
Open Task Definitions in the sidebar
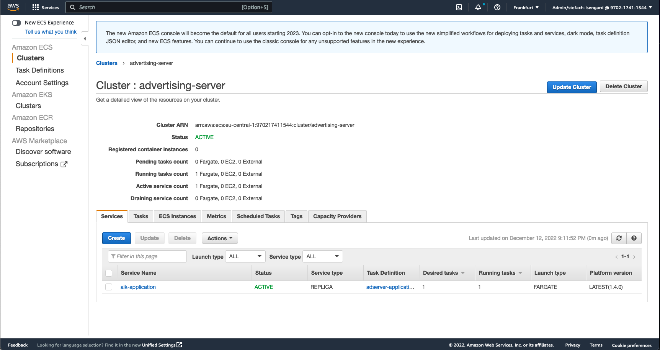click(40, 70)
